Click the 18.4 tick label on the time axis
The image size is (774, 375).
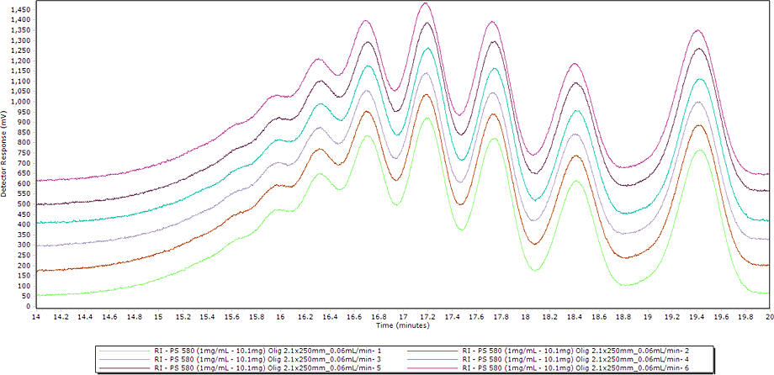(575, 315)
